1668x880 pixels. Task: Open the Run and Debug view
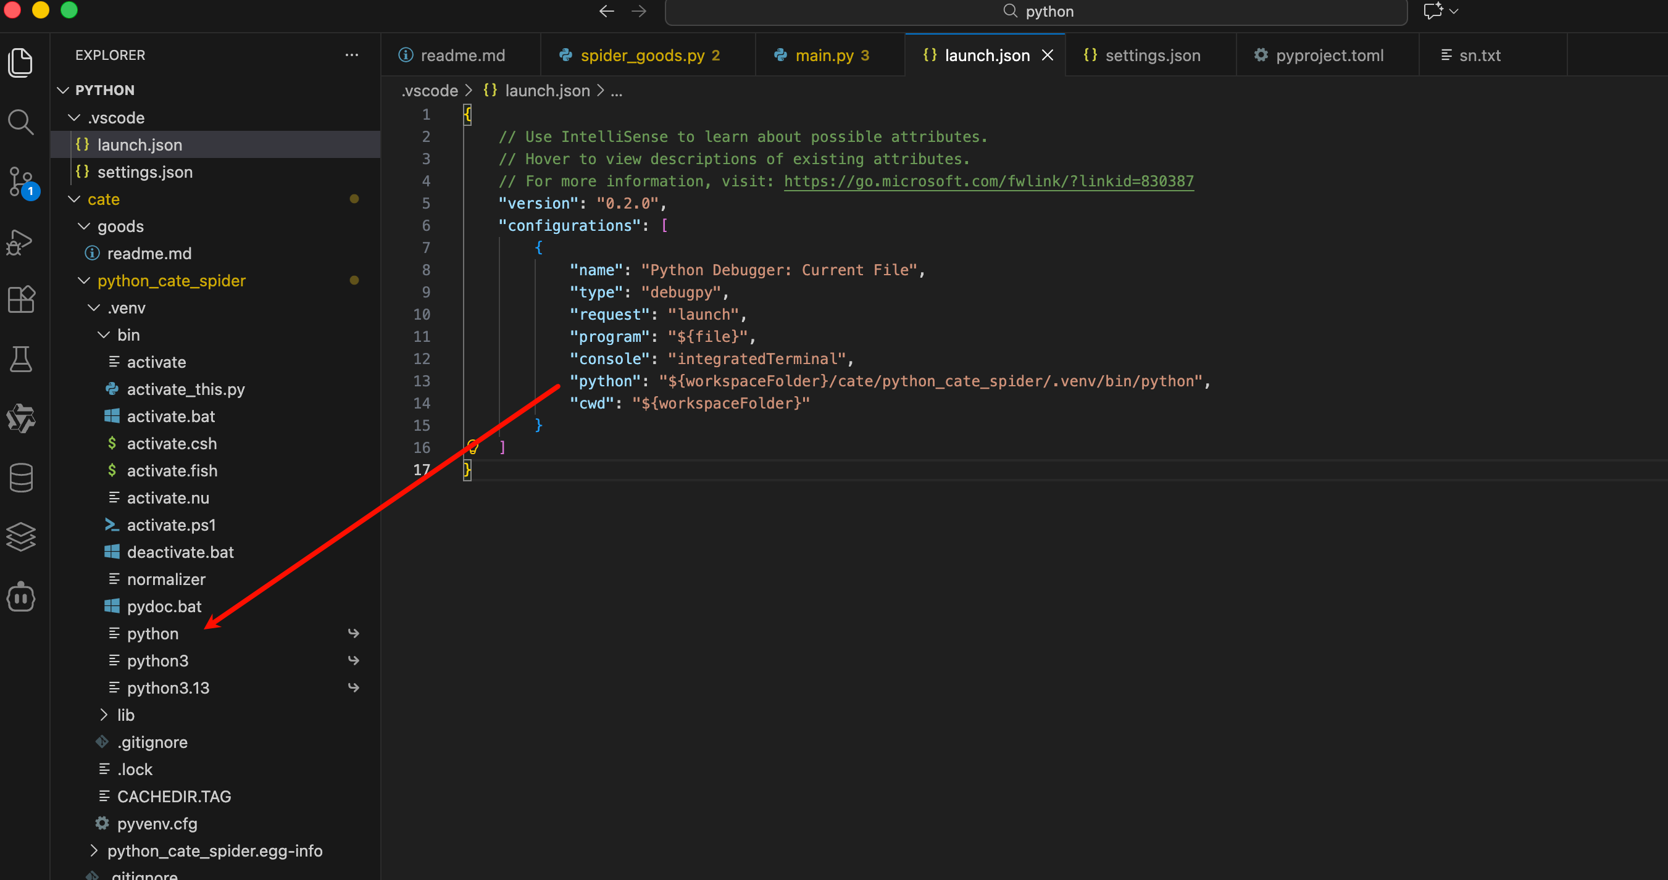pyautogui.click(x=21, y=242)
